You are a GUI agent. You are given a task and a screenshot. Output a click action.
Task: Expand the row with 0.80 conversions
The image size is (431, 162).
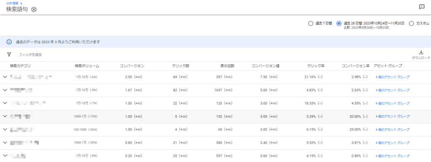(x=5, y=143)
